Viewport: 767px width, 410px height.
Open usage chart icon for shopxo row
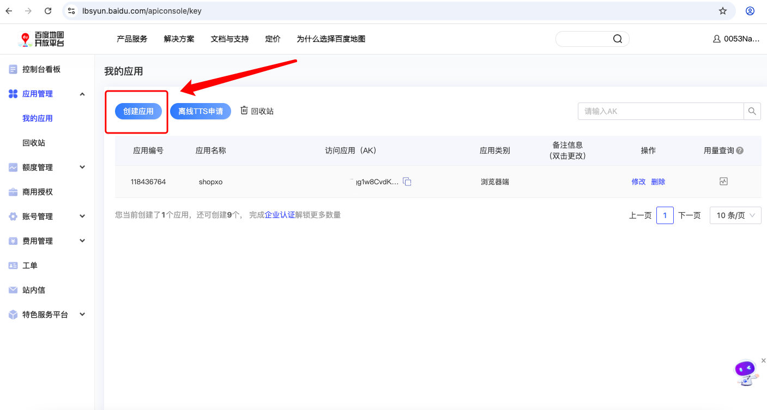(723, 182)
